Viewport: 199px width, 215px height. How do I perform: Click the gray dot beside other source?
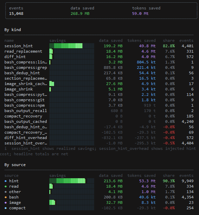[x=6, y=192]
